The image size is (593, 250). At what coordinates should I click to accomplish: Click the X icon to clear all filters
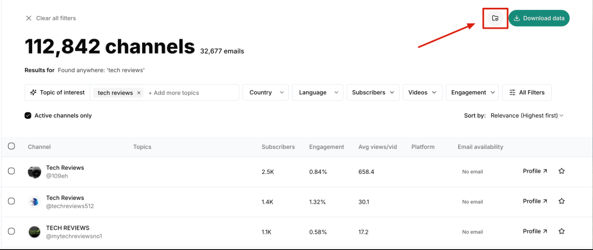[29, 18]
